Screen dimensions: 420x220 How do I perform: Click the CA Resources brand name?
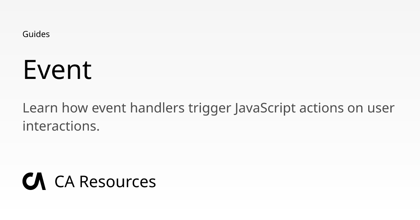pyautogui.click(x=105, y=182)
